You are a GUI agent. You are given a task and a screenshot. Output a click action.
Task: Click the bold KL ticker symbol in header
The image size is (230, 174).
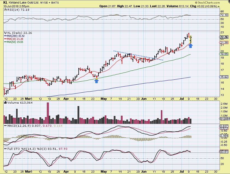(5, 2)
